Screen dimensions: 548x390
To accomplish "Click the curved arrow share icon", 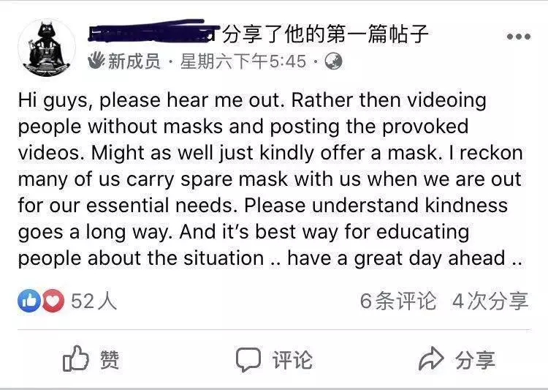I will [431, 358].
